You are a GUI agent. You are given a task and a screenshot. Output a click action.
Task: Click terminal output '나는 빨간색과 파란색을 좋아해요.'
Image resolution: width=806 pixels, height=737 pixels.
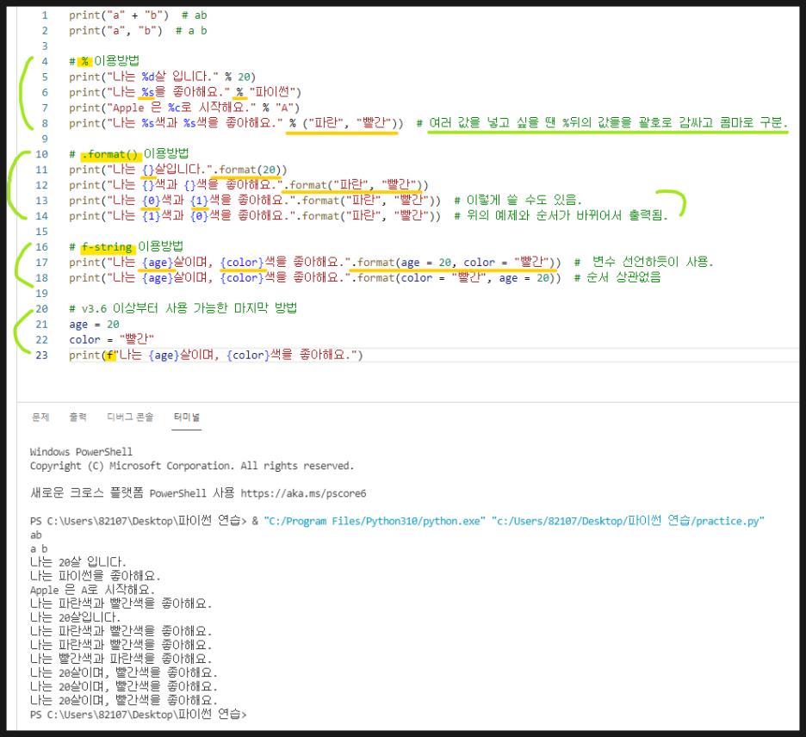121,659
